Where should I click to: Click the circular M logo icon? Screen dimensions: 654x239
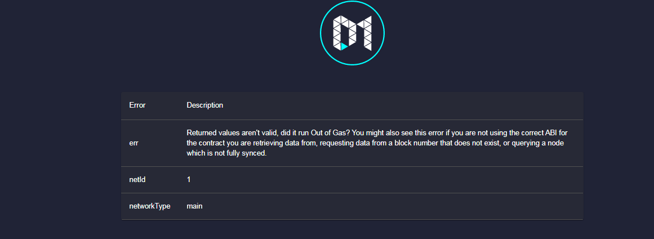click(352, 33)
